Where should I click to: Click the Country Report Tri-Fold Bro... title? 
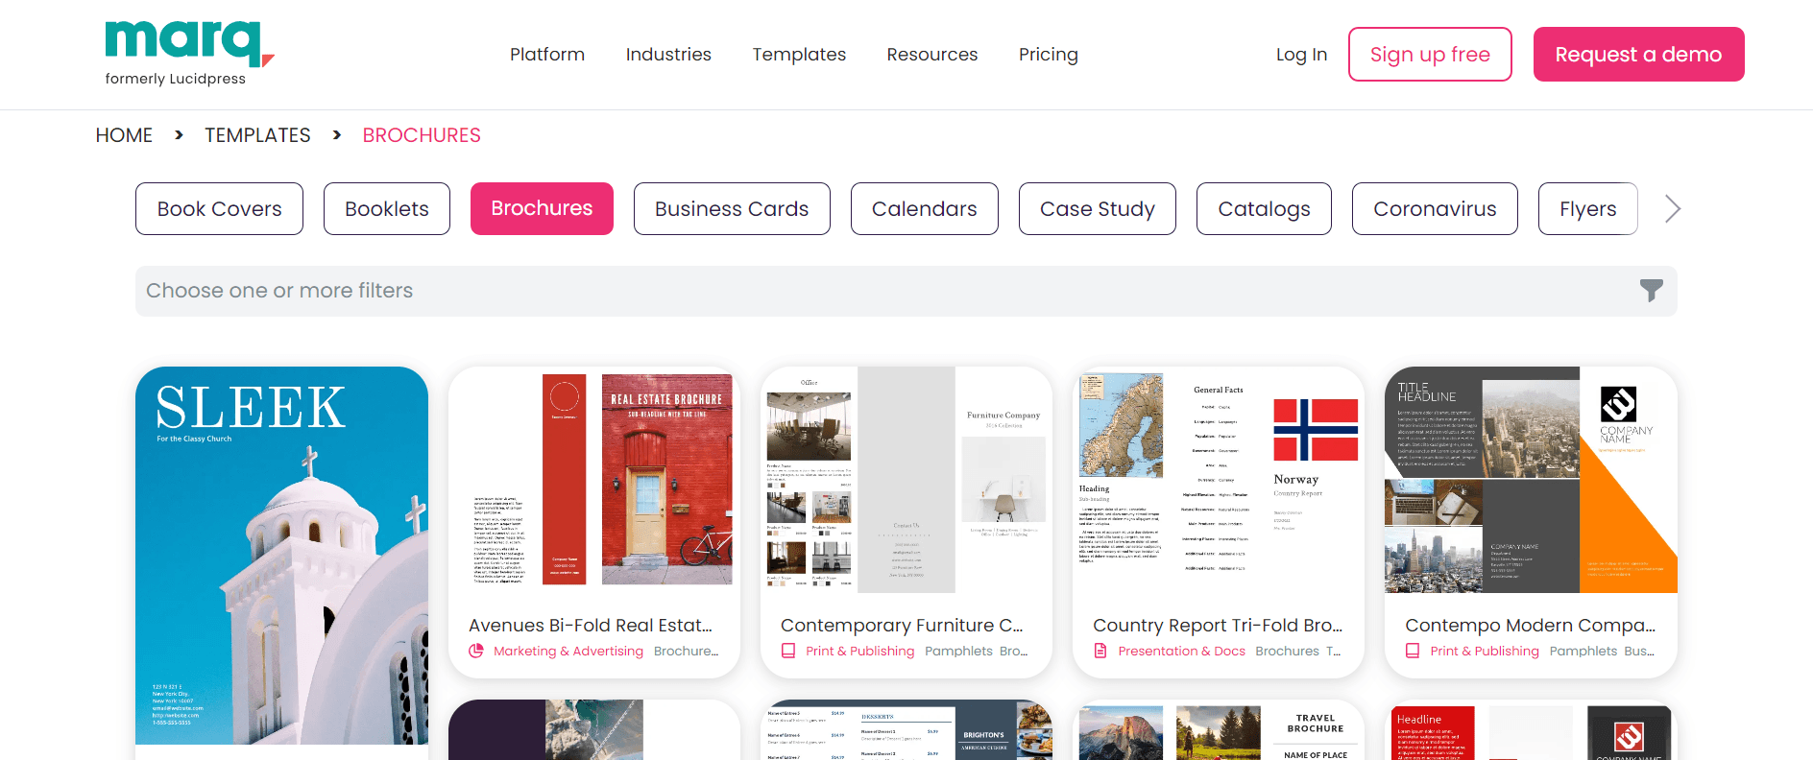(x=1218, y=625)
